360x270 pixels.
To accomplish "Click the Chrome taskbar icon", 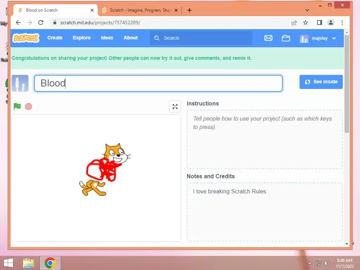I will click(x=50, y=263).
